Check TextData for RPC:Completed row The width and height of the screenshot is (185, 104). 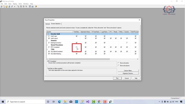pos(76,47)
